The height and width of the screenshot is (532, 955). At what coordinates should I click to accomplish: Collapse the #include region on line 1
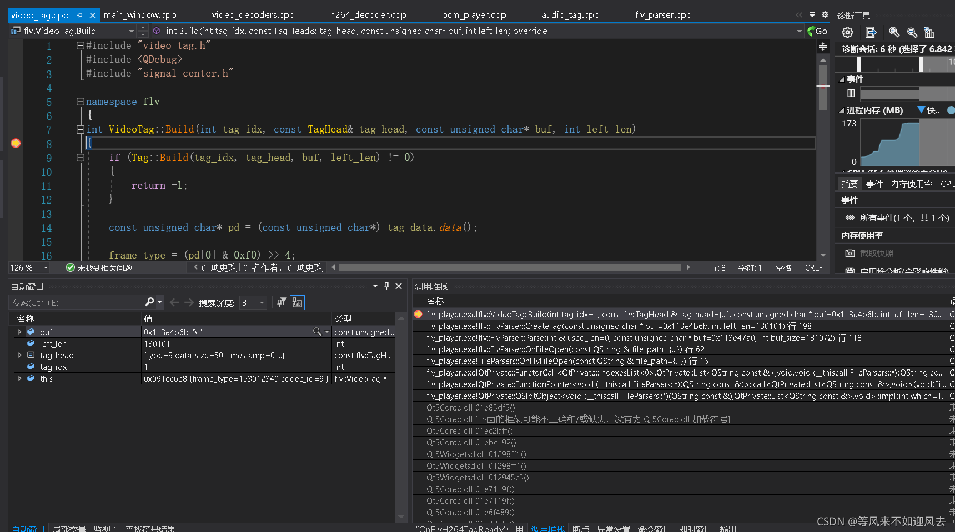[x=80, y=45]
